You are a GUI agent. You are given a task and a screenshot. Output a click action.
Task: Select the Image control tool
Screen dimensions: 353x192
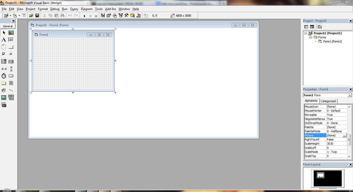(x=4, y=98)
